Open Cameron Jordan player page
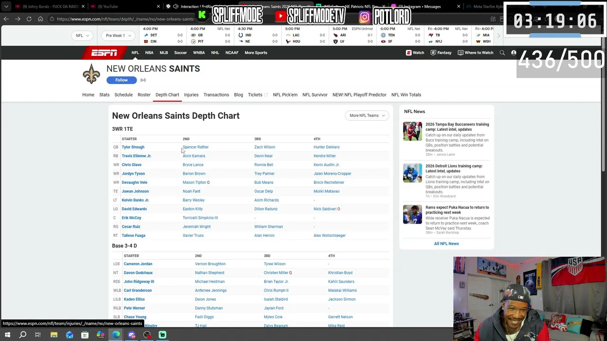 point(138,264)
